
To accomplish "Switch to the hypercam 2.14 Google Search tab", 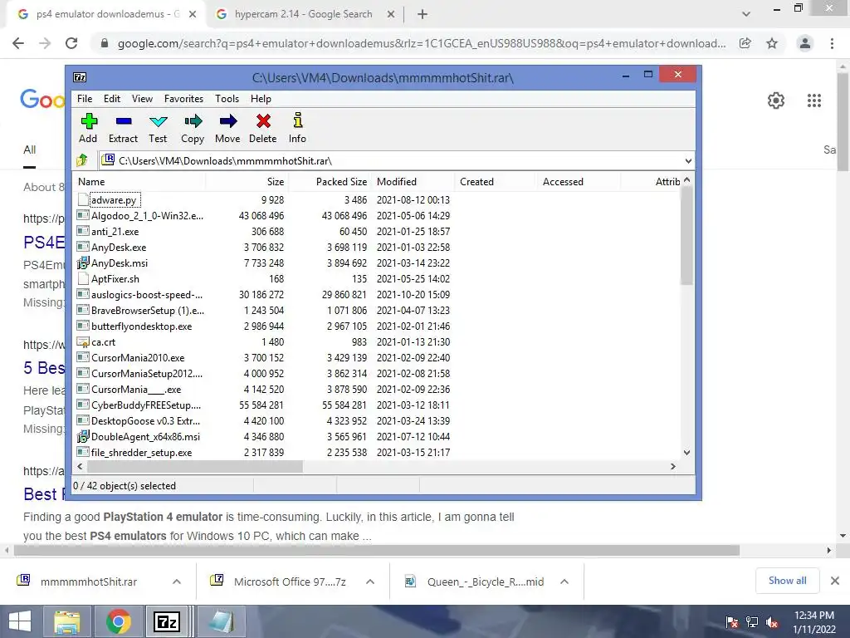I will [305, 15].
